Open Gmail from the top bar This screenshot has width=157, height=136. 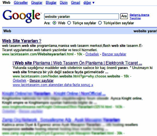point(75,3)
